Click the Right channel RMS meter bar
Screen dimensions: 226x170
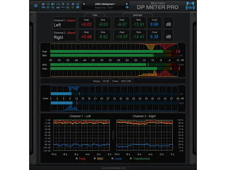114,65
